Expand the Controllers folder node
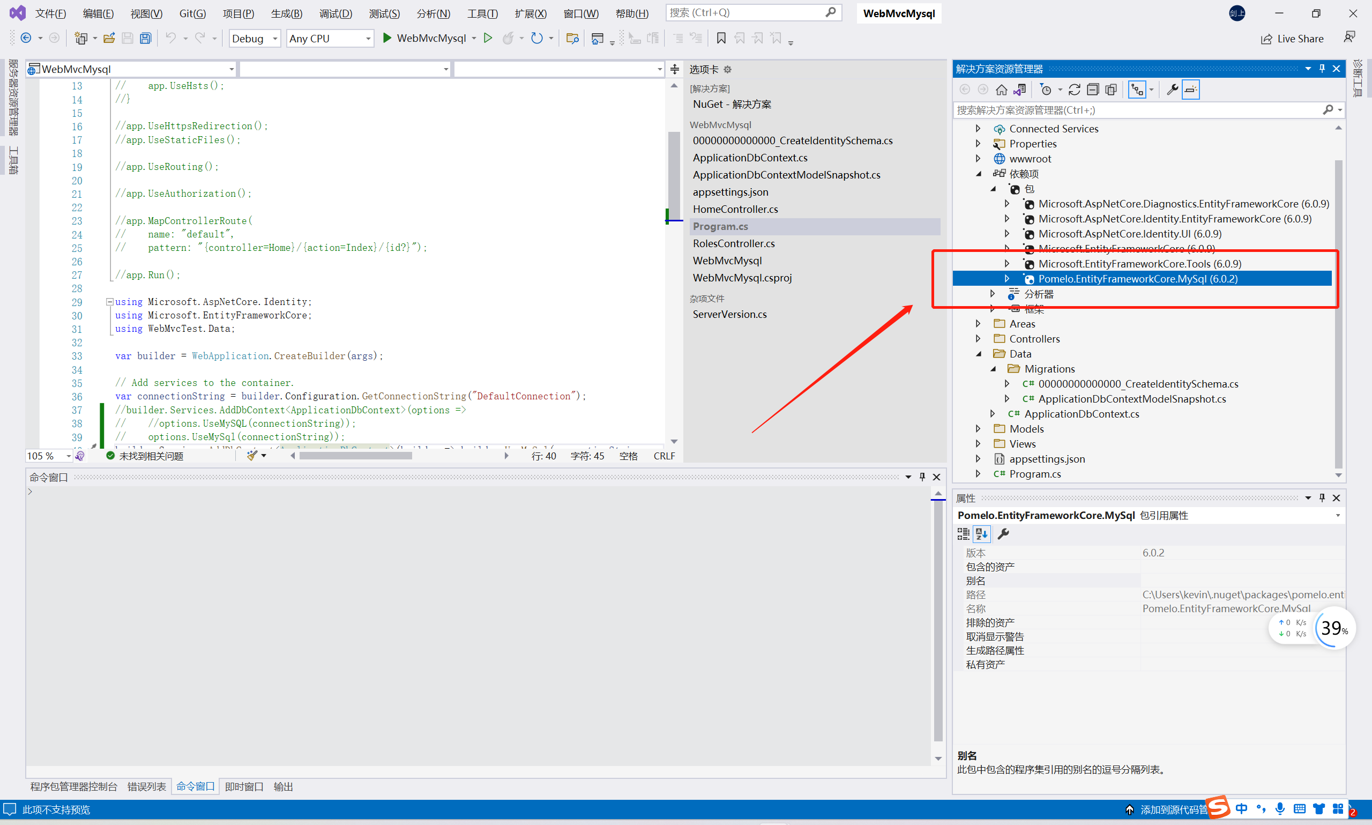The height and width of the screenshot is (825, 1372). (978, 339)
